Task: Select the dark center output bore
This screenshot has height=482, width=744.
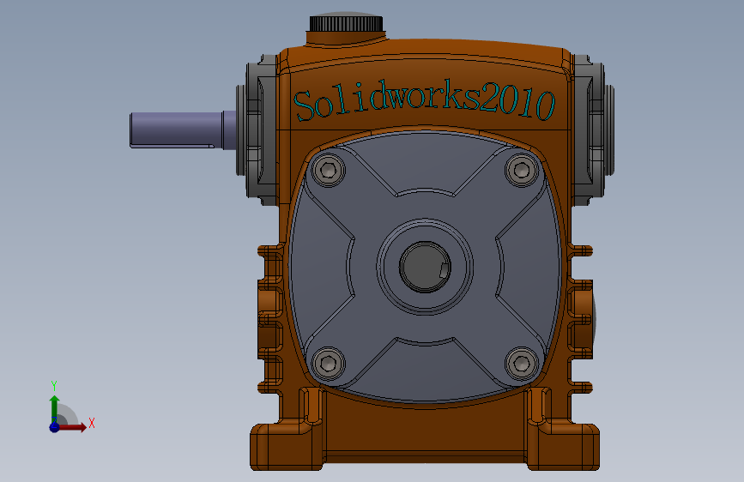Action: click(425, 267)
